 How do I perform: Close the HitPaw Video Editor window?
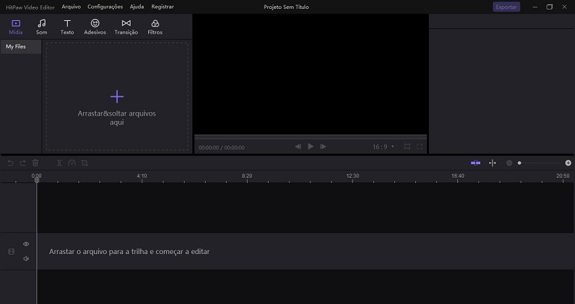tap(564, 7)
